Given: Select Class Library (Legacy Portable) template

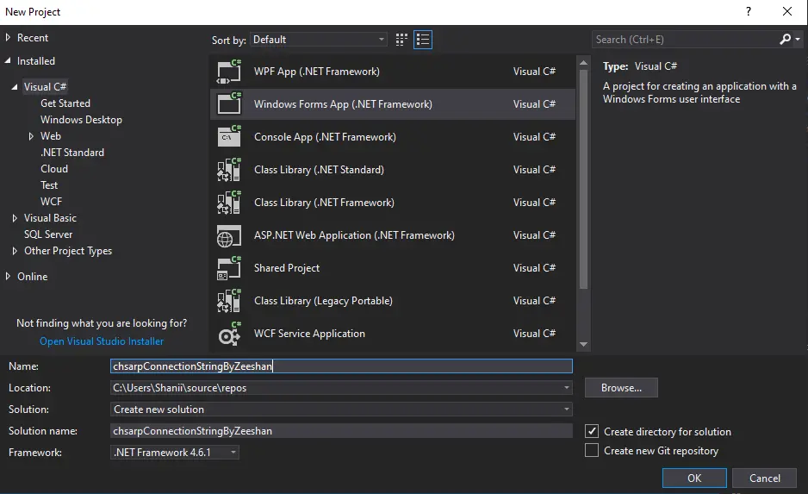Looking at the screenshot, I should pyautogui.click(x=392, y=301).
